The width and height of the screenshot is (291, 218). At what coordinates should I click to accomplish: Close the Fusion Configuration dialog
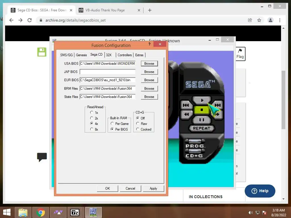tap(160, 44)
